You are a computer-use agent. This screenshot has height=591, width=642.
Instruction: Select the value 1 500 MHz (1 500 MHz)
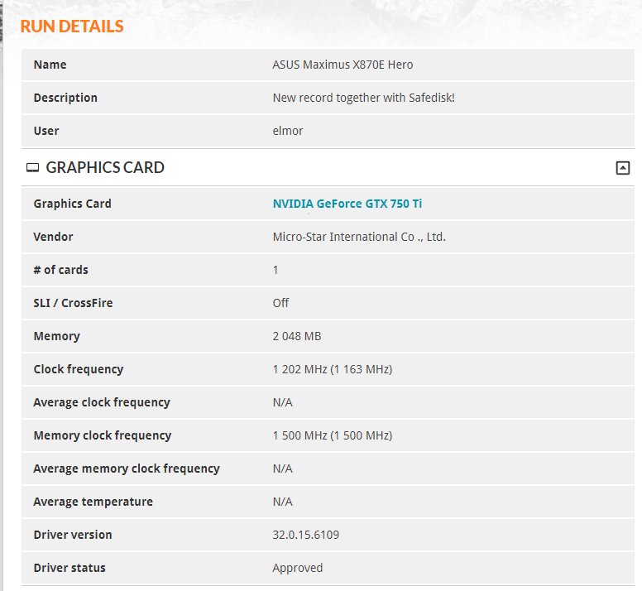pos(333,435)
